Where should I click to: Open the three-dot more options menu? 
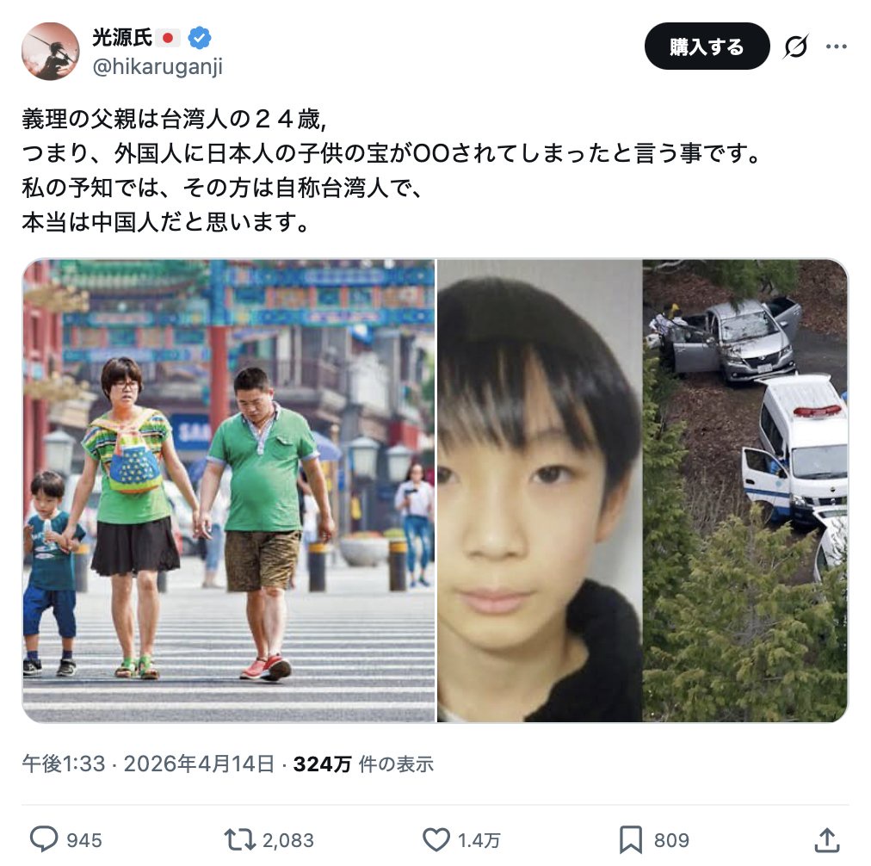point(836,46)
